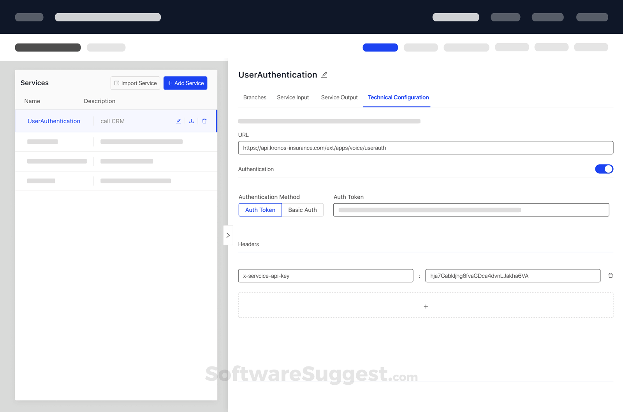Switch to the Technical Configuration tab
623x412 pixels.
tap(398, 97)
